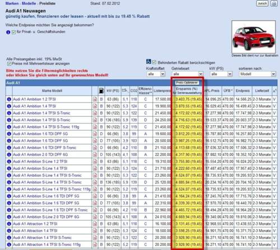This screenshot has height=250, width=280.
Task: Open PDF for Ambition 1.6 TDI DPF S-Tronic
Action: coord(95,148)
